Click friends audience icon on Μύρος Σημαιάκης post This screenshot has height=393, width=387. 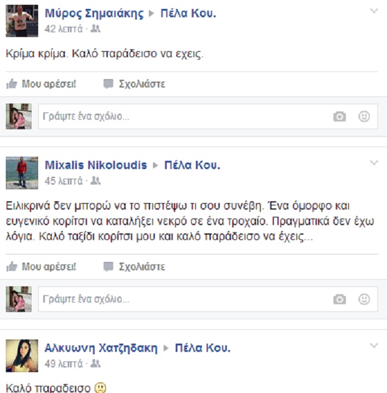pos(95,29)
